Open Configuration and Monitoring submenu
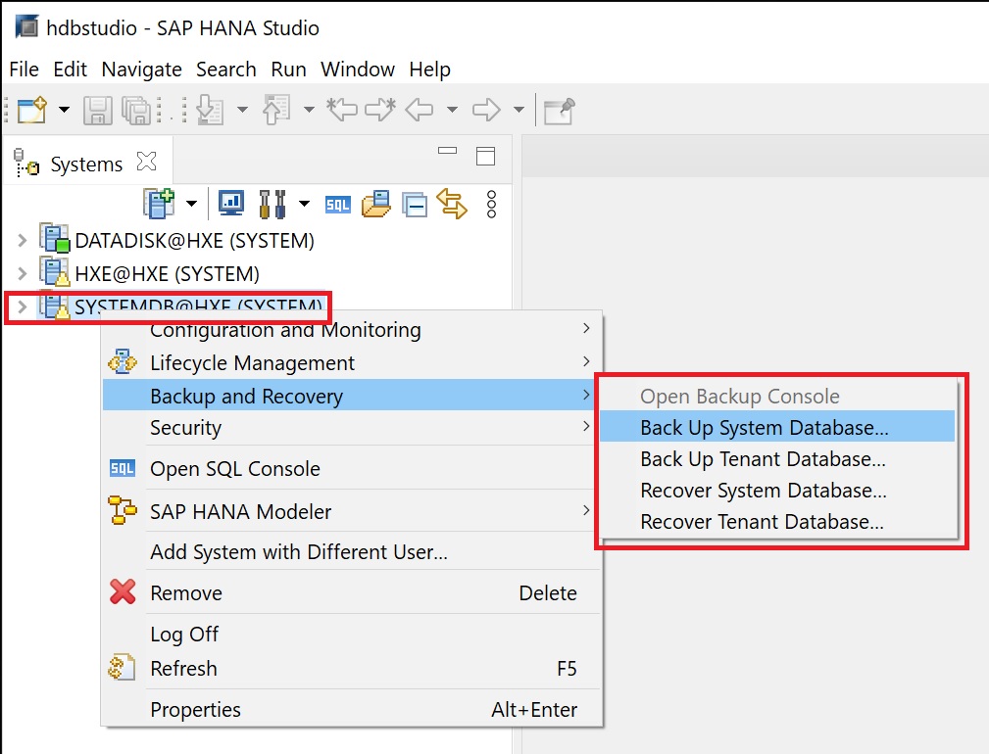989x754 pixels. pyautogui.click(x=351, y=329)
